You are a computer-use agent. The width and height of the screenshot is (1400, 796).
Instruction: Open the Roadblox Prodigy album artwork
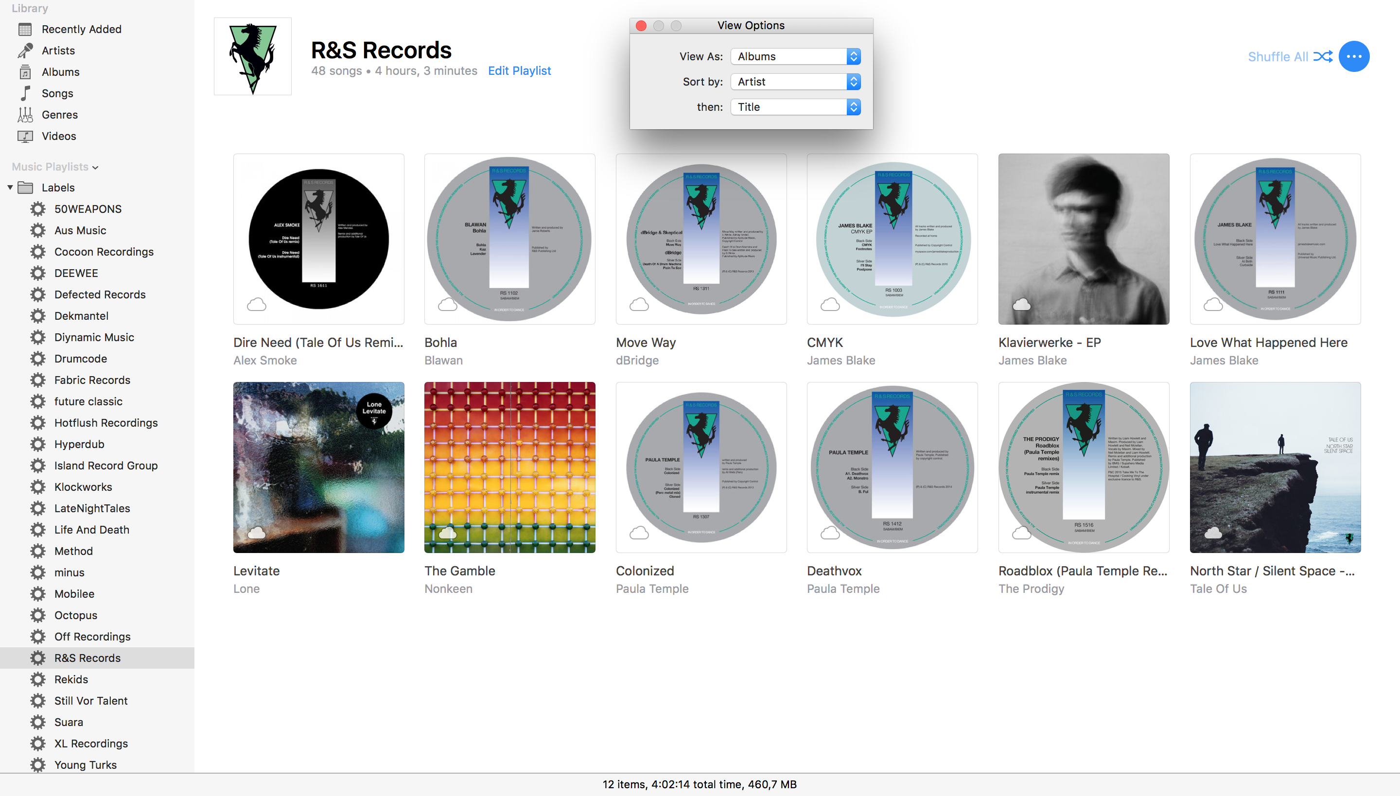(1084, 467)
